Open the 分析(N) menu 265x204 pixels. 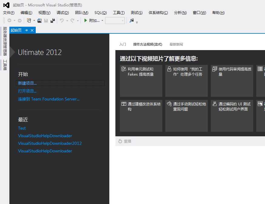180,13
